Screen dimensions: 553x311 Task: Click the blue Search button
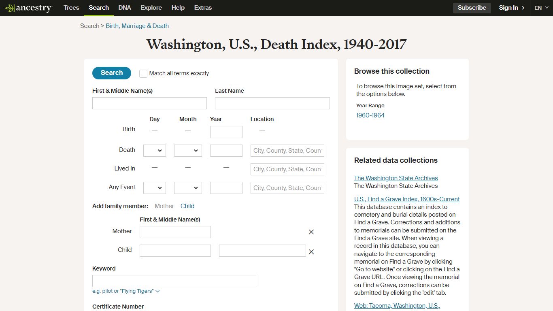coord(112,73)
